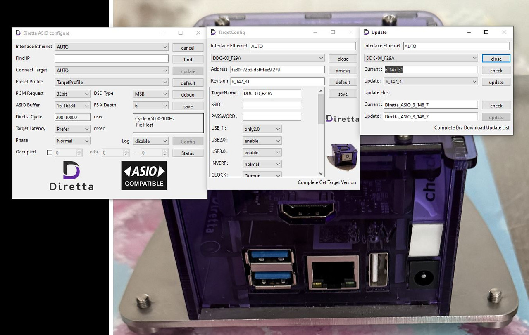Click the ASIO COMPATIBLE badge
This screenshot has height=335, width=529.
[144, 176]
